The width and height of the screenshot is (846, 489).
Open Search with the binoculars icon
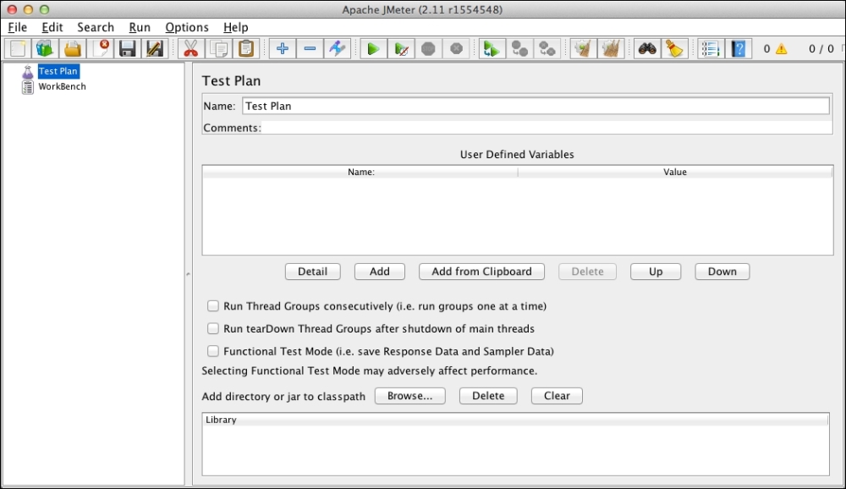click(x=647, y=48)
